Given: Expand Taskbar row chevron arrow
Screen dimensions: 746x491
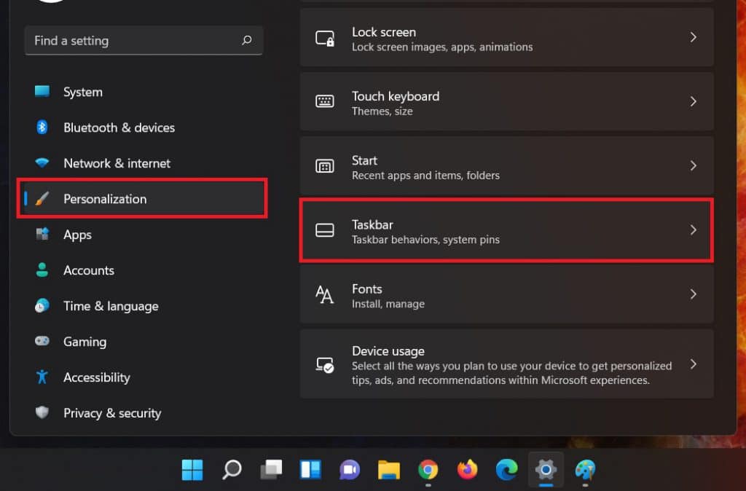Looking at the screenshot, I should 694,229.
